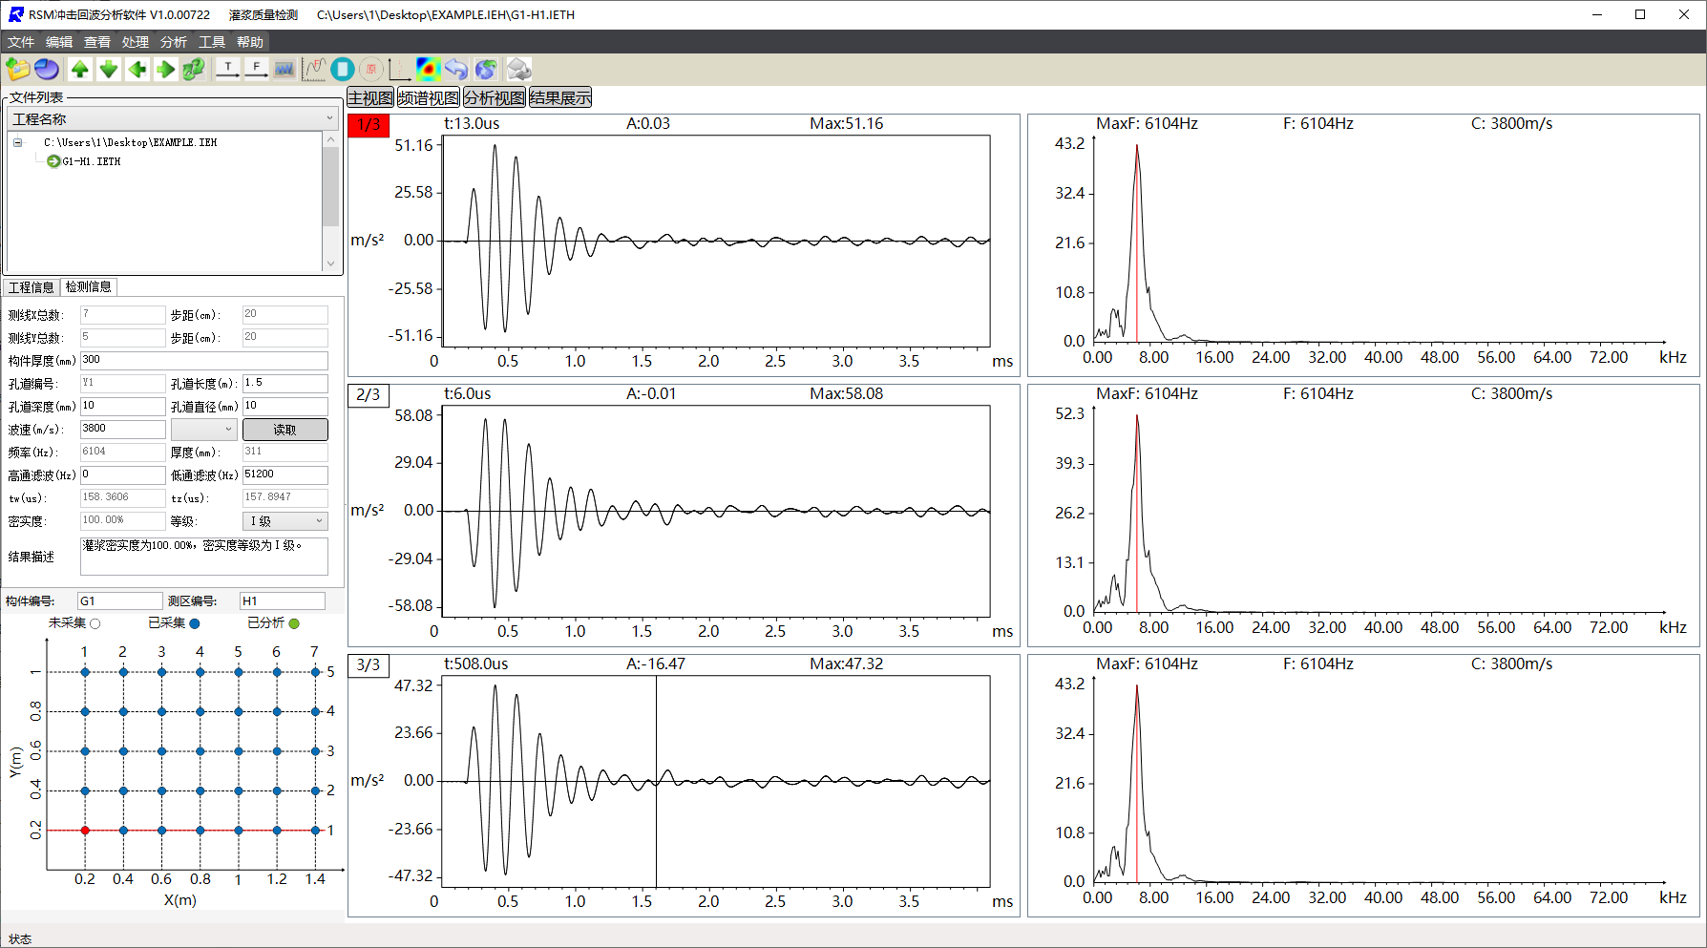Click the 构件编号 field showing G1

click(120, 600)
